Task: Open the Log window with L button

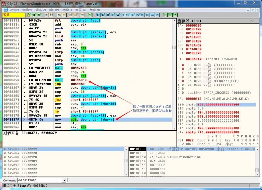Action: [x=98, y=15]
